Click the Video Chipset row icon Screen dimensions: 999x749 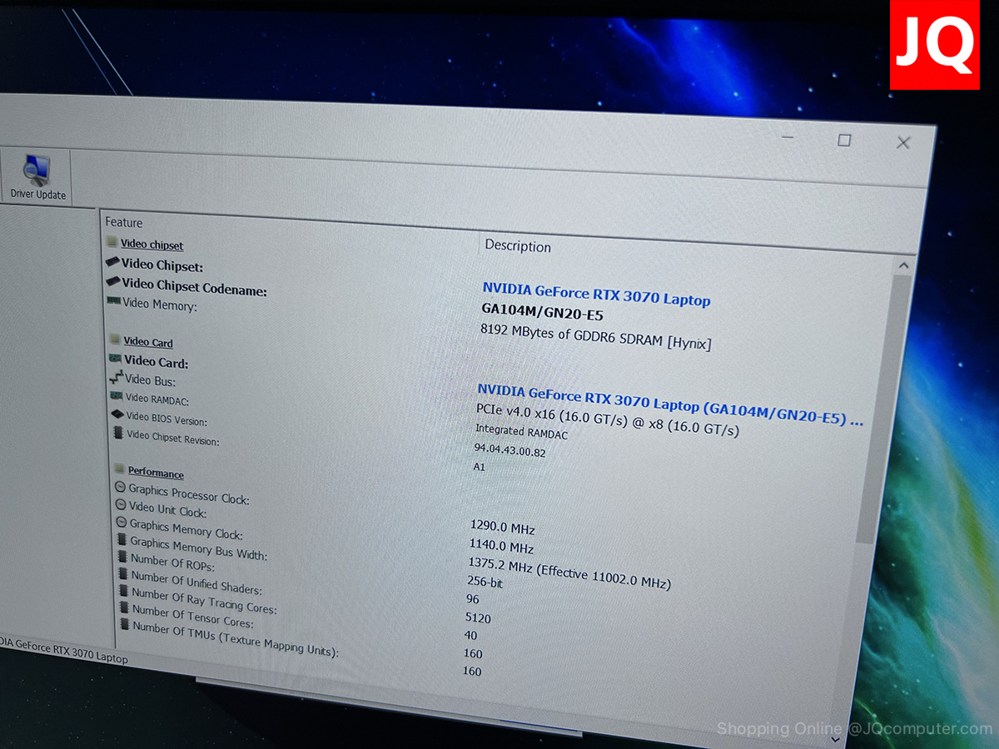(x=112, y=261)
